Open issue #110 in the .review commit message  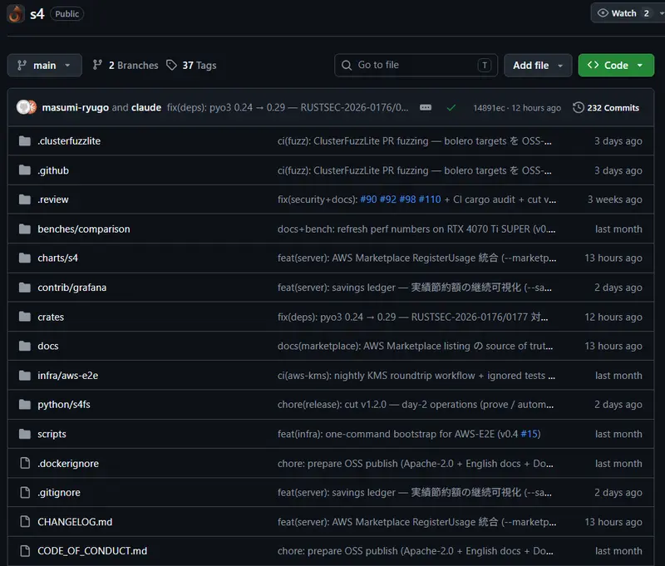(430, 199)
